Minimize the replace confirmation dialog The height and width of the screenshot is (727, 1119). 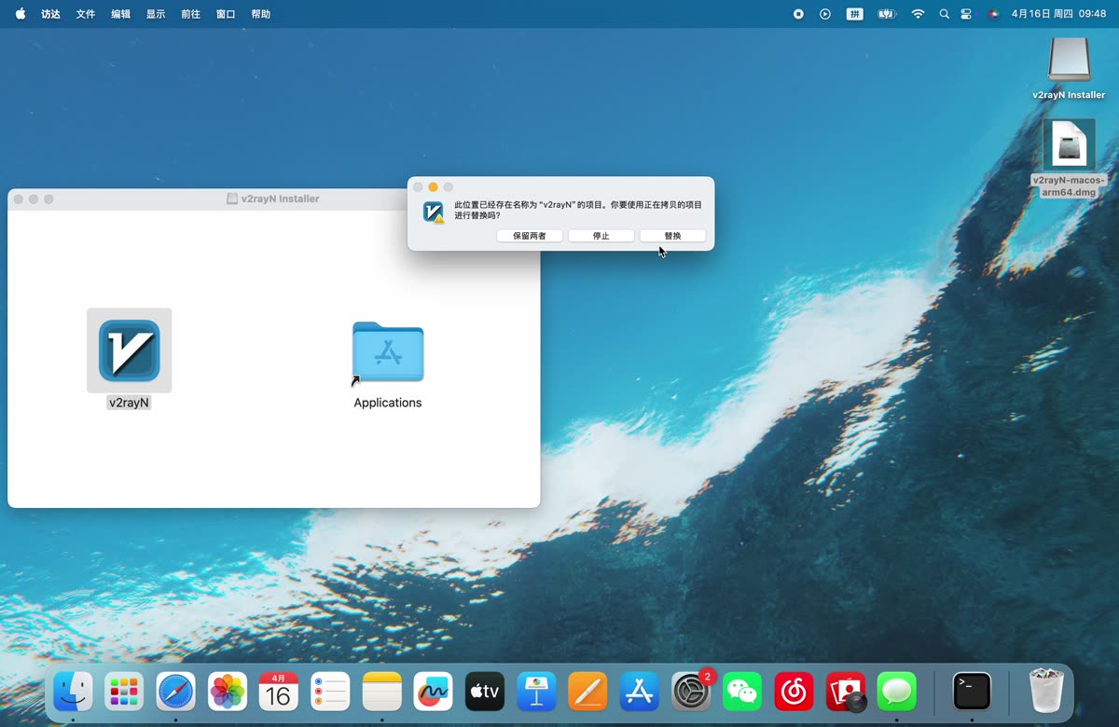click(x=433, y=187)
